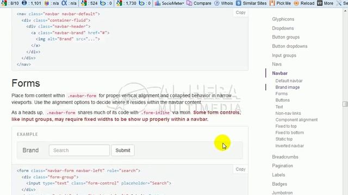348x195 pixels.
Task: Go to Glyphicons section
Action: point(283,19)
